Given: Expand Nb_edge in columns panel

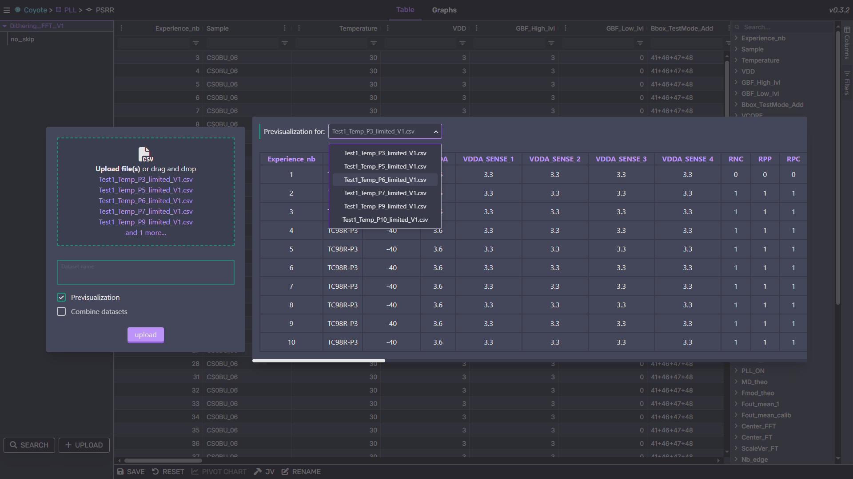Looking at the screenshot, I should [736, 459].
